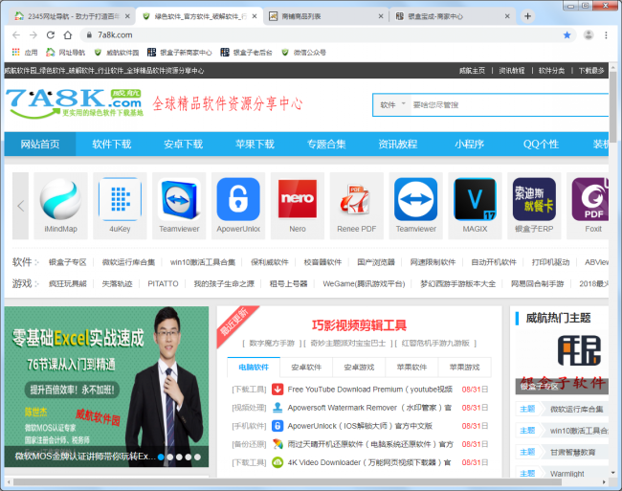Select the last banner carousel dot
622x491 pixels.
coord(197,457)
